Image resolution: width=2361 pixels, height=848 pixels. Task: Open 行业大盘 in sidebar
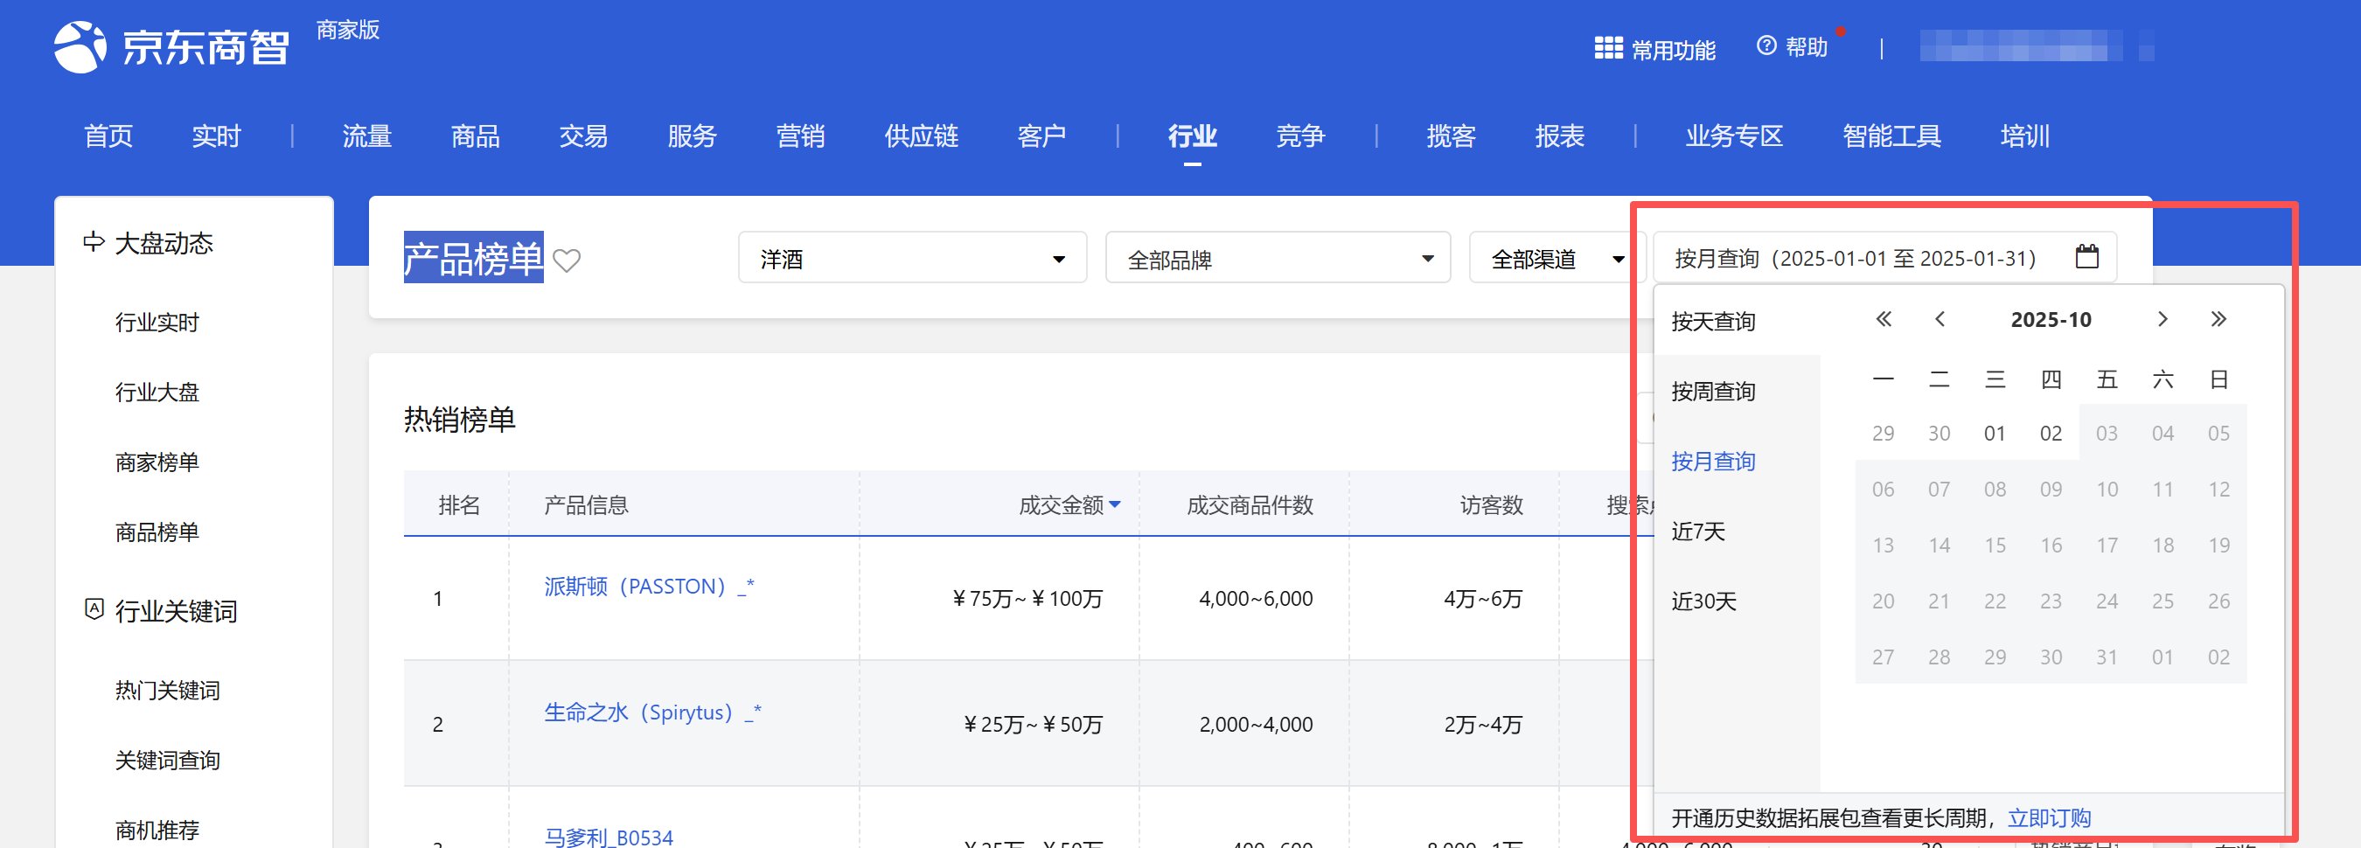157,393
